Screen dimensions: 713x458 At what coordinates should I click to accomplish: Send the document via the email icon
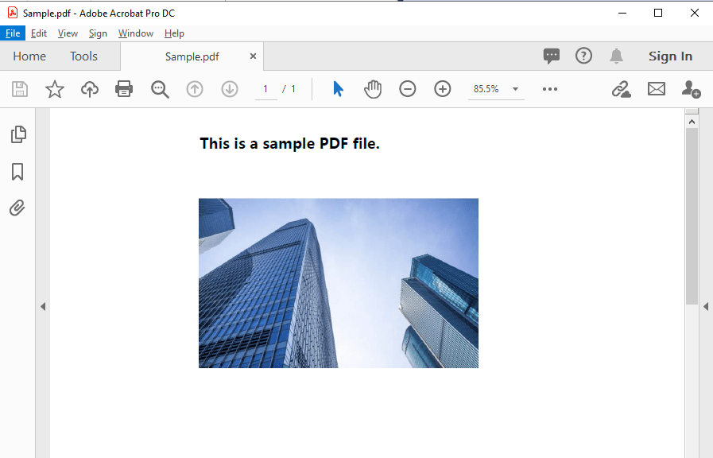[x=657, y=89]
